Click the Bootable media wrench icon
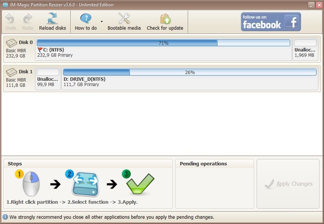The height and width of the screenshot is (224, 324). pyautogui.click(x=124, y=18)
